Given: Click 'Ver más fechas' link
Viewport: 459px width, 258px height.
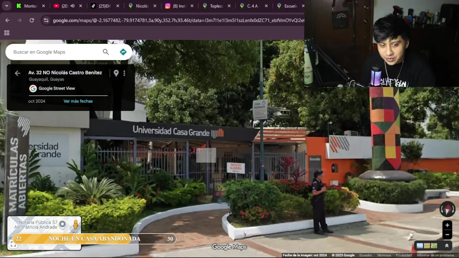Looking at the screenshot, I should (78, 101).
